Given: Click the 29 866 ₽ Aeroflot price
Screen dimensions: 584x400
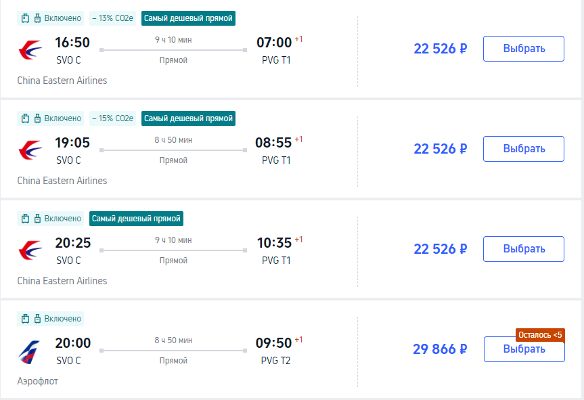Looking at the screenshot, I should coord(440,349).
